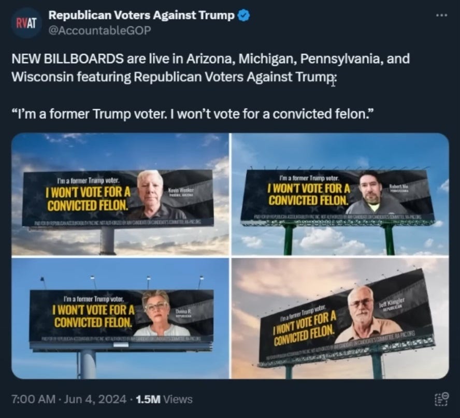Visit the @AccountableGOP handle link
The height and width of the screenshot is (418, 460).
[100, 30]
